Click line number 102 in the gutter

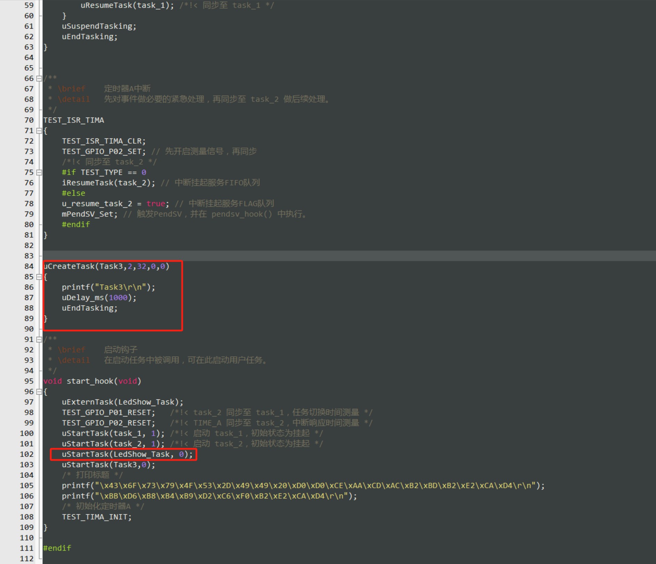point(27,454)
